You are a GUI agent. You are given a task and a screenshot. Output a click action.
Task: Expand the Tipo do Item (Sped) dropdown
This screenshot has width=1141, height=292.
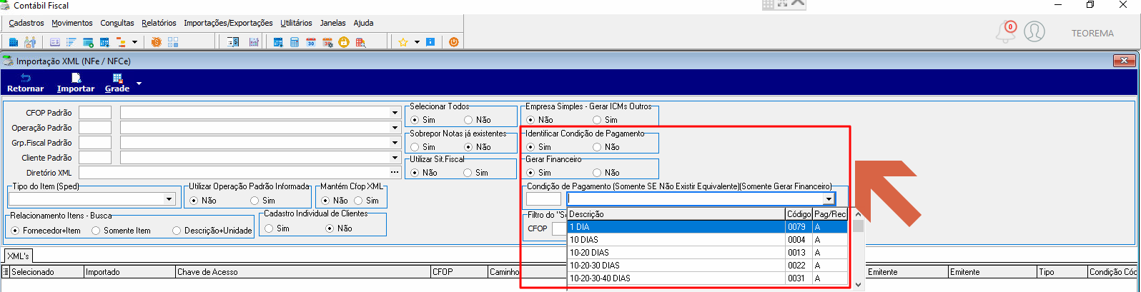point(169,199)
